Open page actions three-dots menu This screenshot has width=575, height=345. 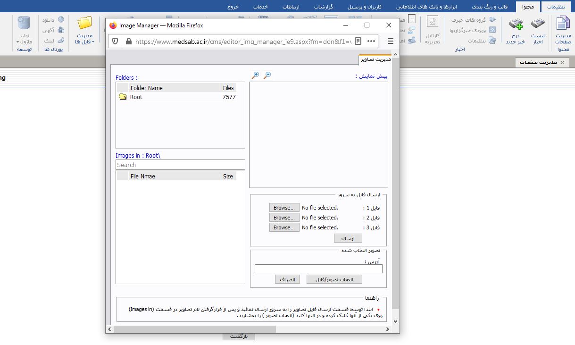(x=371, y=41)
